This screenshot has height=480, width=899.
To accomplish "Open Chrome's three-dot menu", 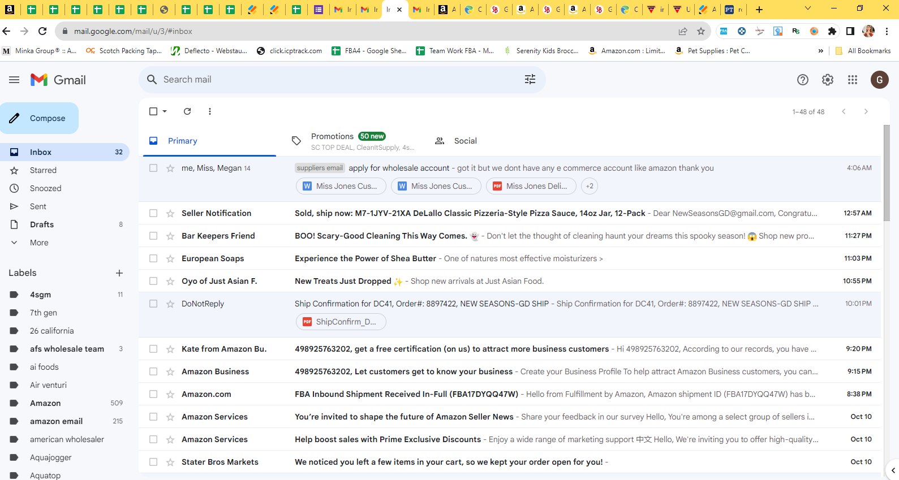I will pyautogui.click(x=887, y=31).
